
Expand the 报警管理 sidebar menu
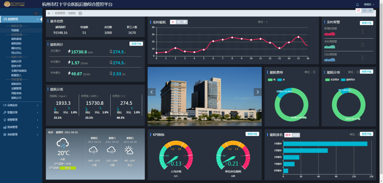coord(21,120)
